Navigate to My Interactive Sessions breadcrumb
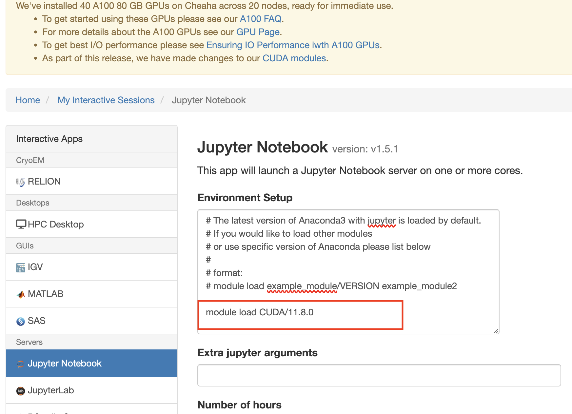Viewport: 572px width, 414px height. click(x=106, y=100)
